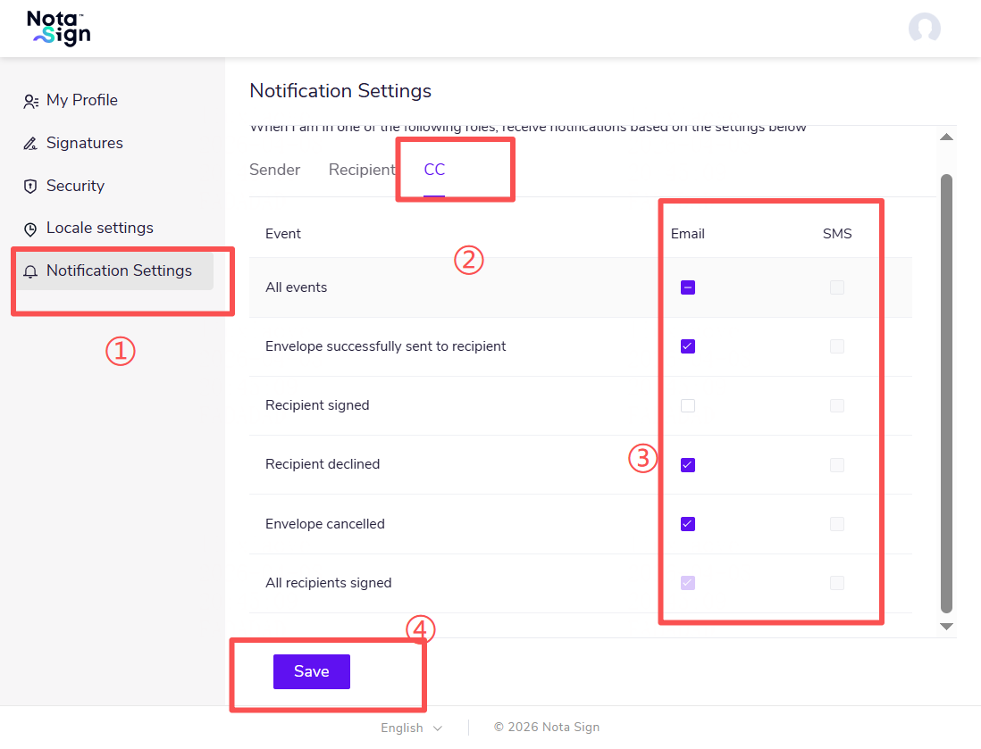Uncheck Email for Recipient declined
Viewport: 981px width, 749px height.
pos(688,464)
